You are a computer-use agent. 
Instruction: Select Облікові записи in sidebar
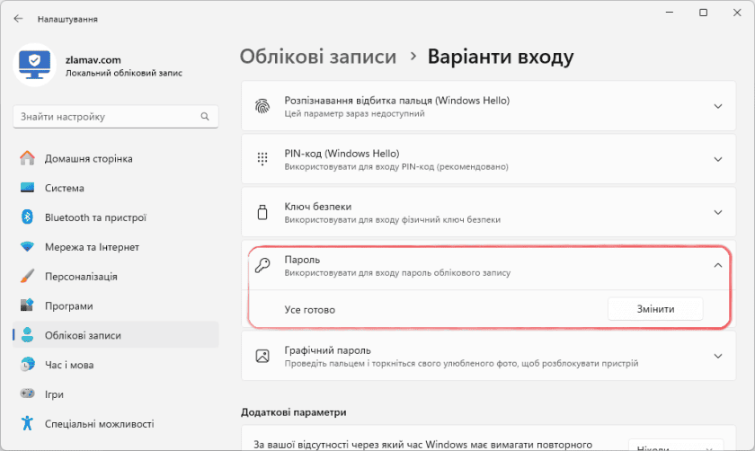pos(116,335)
